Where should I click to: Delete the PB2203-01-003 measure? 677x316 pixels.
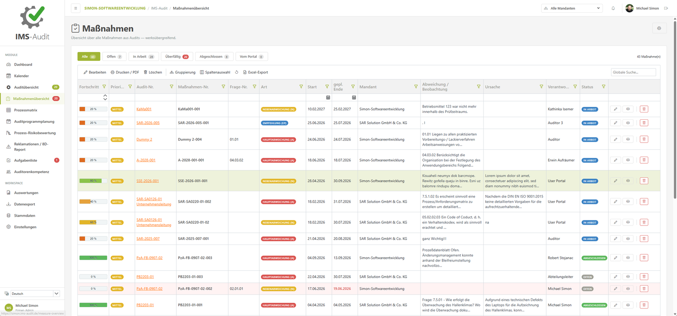(x=644, y=277)
